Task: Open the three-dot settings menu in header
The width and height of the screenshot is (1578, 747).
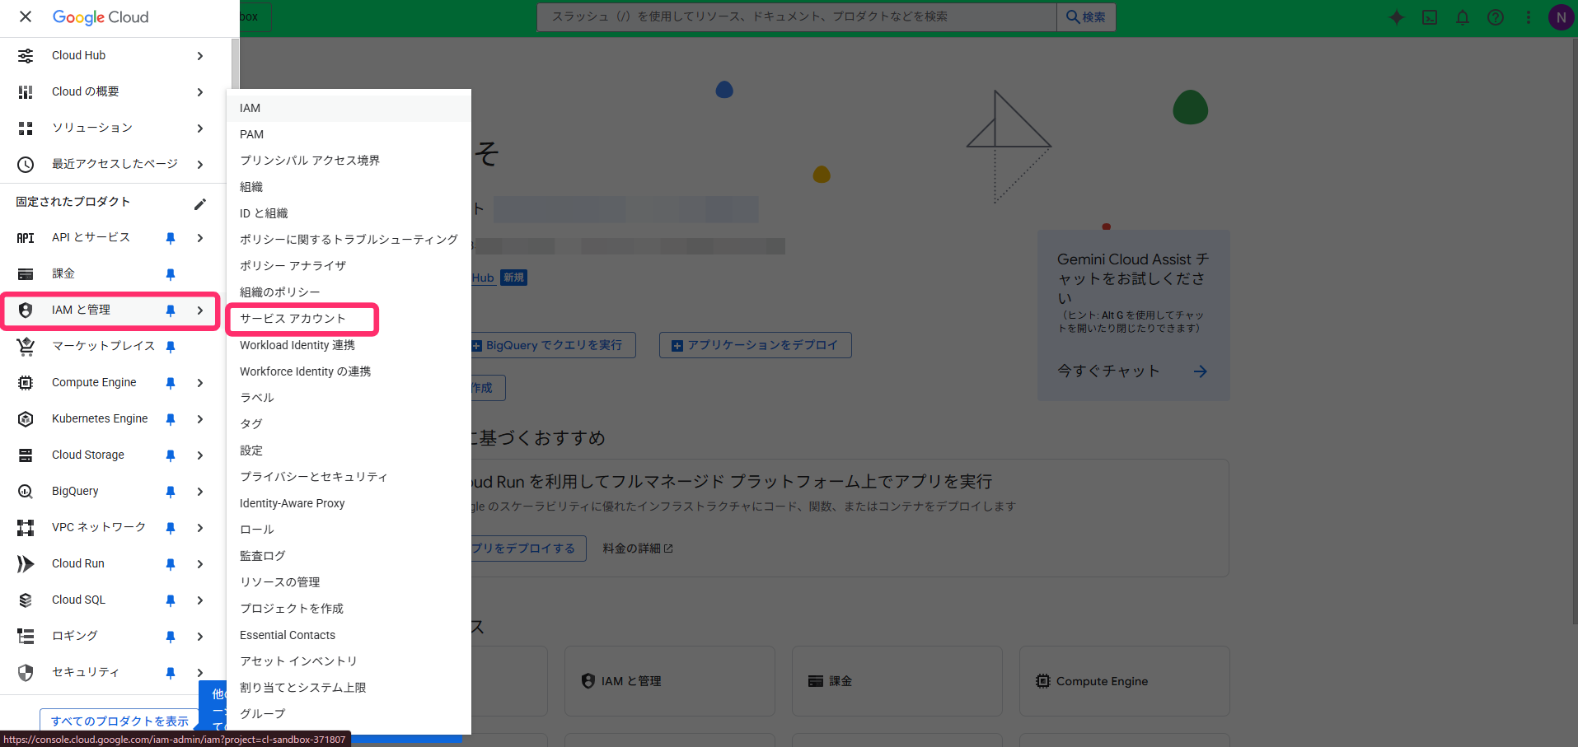Action: pyautogui.click(x=1529, y=17)
